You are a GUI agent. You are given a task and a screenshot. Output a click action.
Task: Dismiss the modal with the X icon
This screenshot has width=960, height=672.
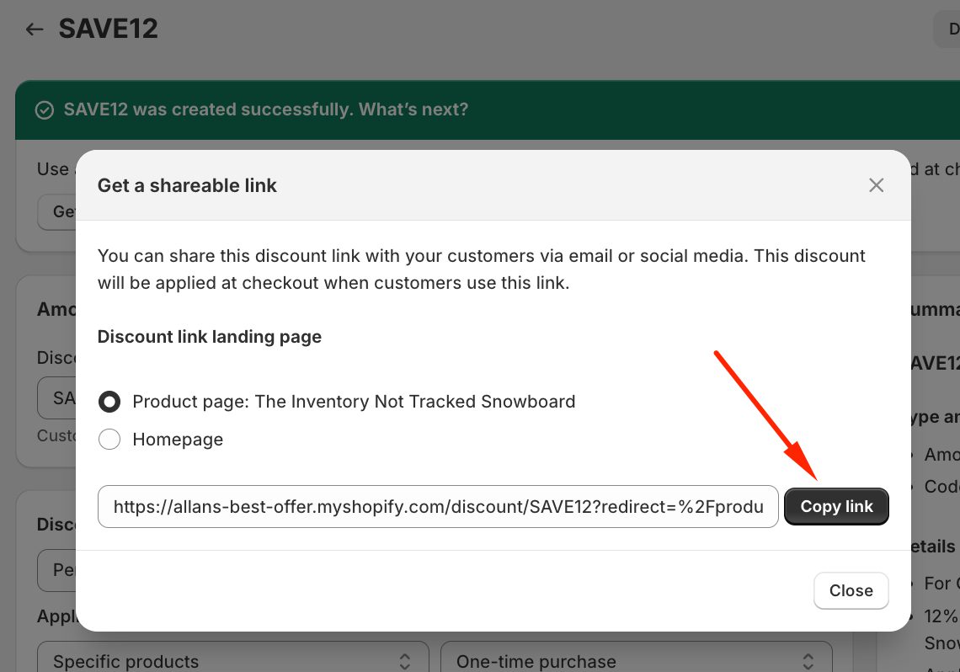coord(876,185)
